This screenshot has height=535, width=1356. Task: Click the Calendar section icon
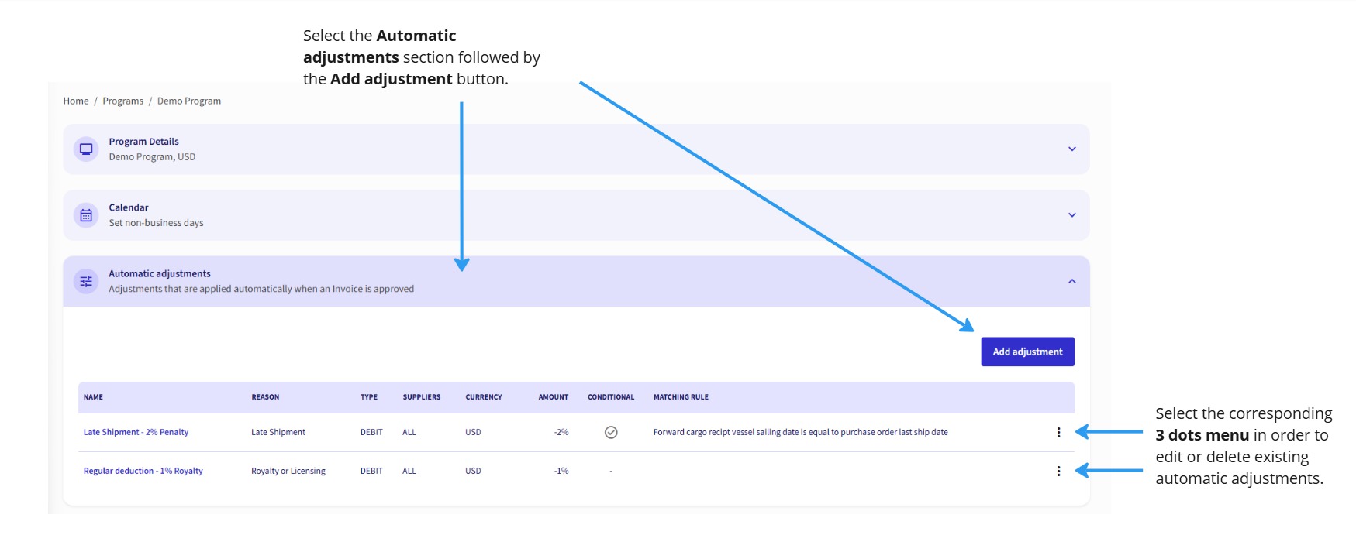(x=85, y=215)
